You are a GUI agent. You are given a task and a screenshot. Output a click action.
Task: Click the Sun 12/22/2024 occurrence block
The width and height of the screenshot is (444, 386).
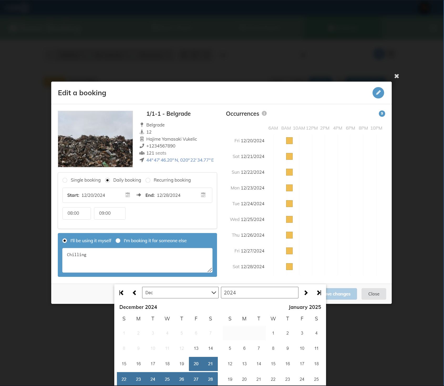click(x=289, y=172)
